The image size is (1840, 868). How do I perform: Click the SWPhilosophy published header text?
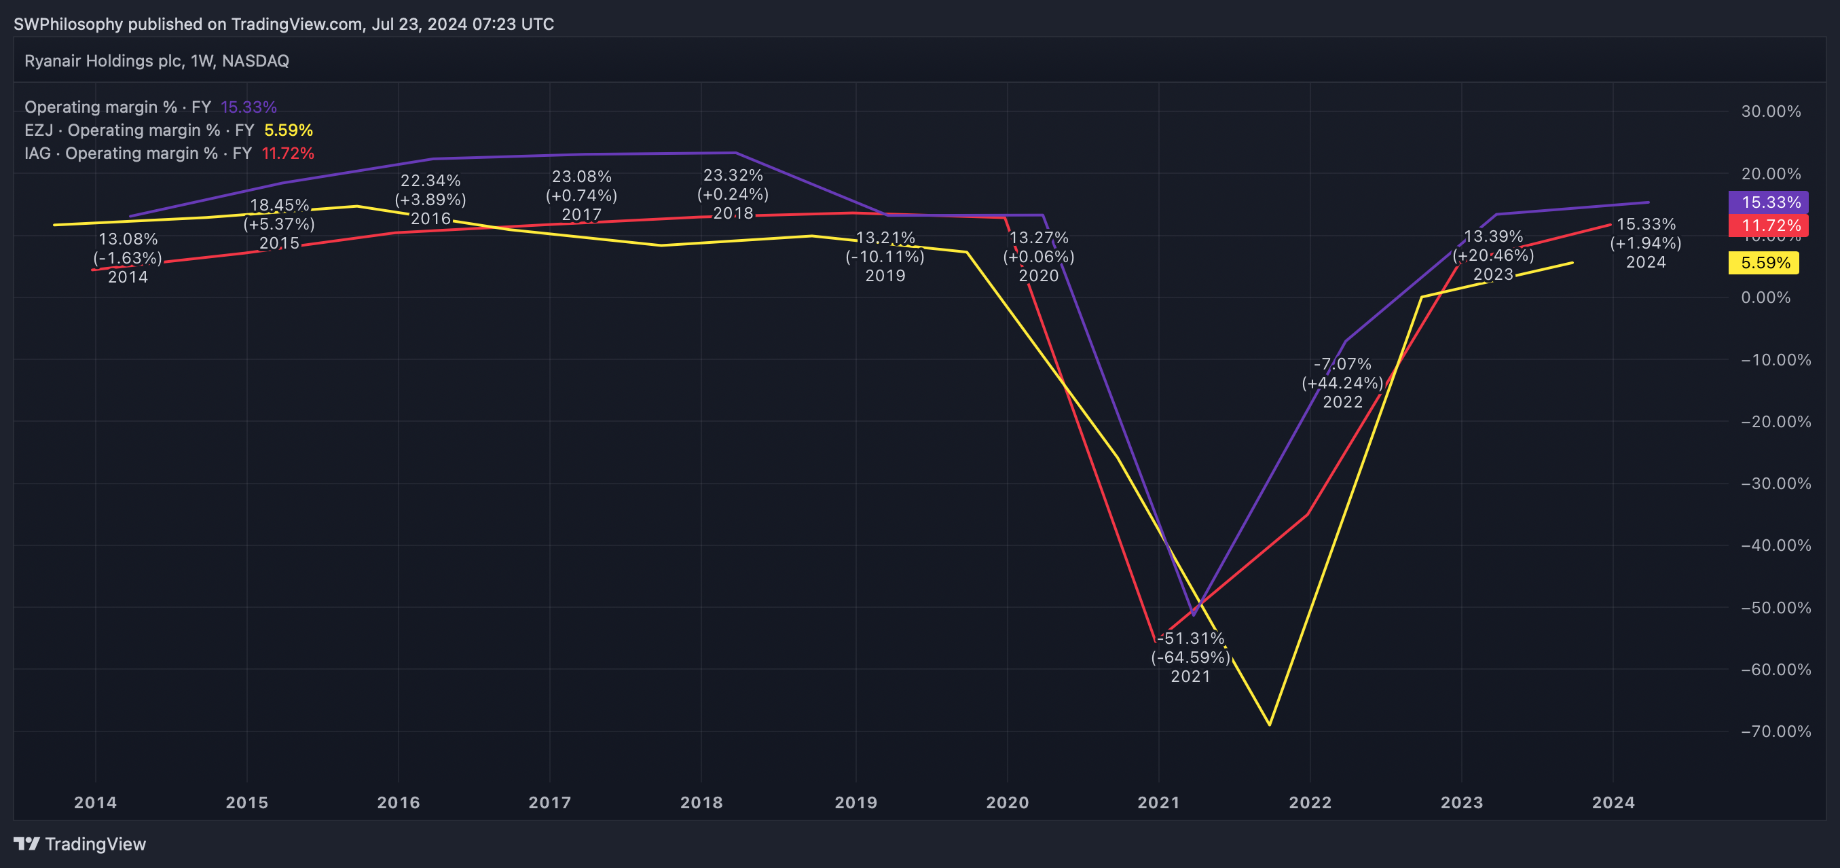click(x=284, y=24)
